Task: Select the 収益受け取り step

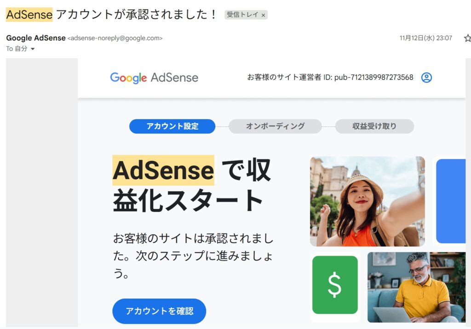Action: pos(374,126)
